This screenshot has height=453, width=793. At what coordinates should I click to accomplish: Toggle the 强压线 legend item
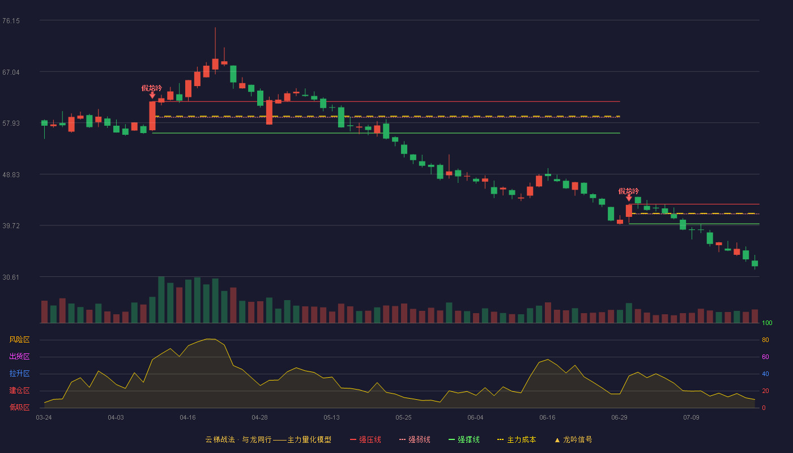pos(365,439)
